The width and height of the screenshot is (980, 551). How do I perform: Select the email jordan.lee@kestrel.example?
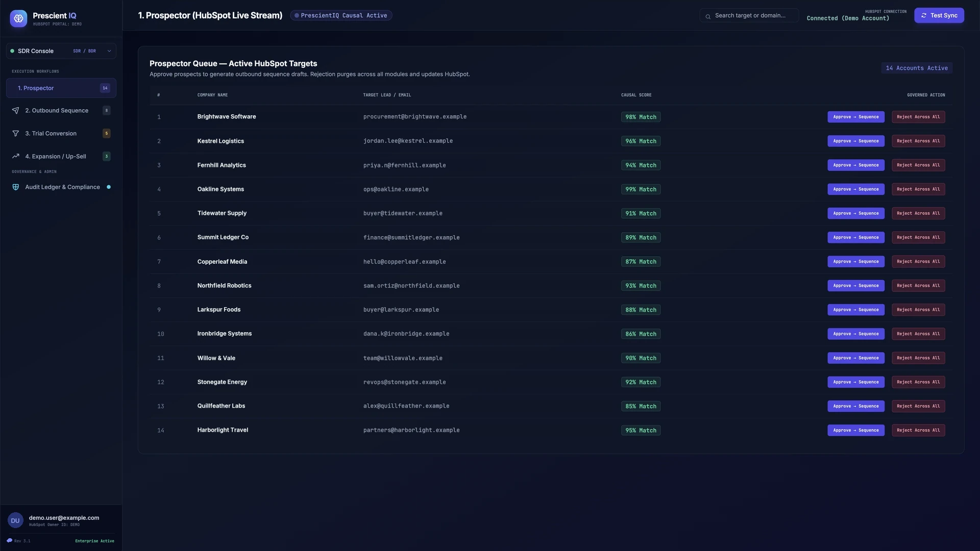(x=408, y=141)
